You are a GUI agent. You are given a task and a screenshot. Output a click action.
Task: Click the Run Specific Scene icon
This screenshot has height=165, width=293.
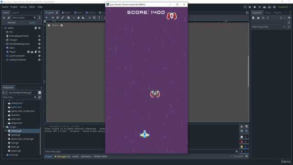click(269, 7)
